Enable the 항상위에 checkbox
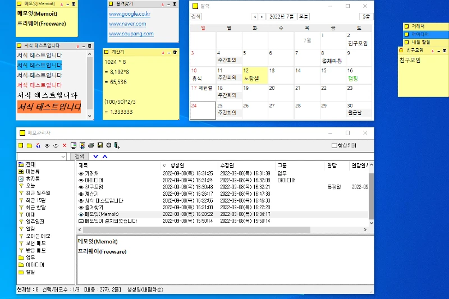 (x=335, y=146)
